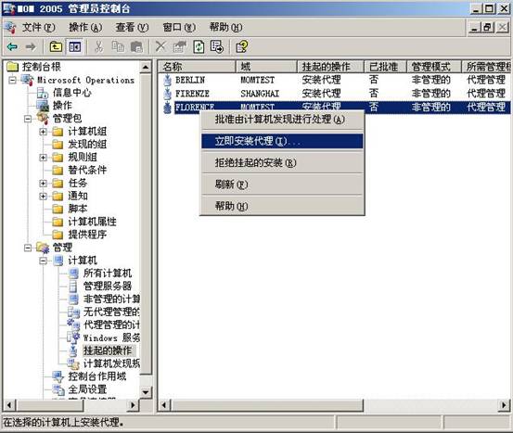Click list pane horizontal scroll left arrow
The width and height of the screenshot is (513, 433).
[x=164, y=405]
